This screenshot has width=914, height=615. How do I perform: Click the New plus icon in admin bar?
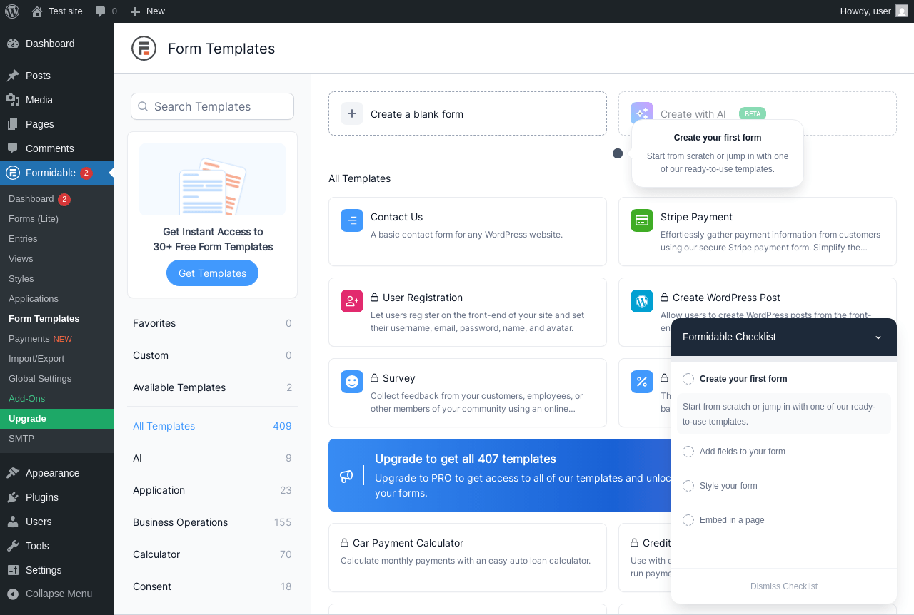pos(135,11)
